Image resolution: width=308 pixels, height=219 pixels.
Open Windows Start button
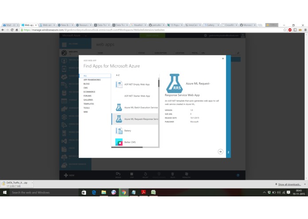pyautogui.click(x=5, y=192)
